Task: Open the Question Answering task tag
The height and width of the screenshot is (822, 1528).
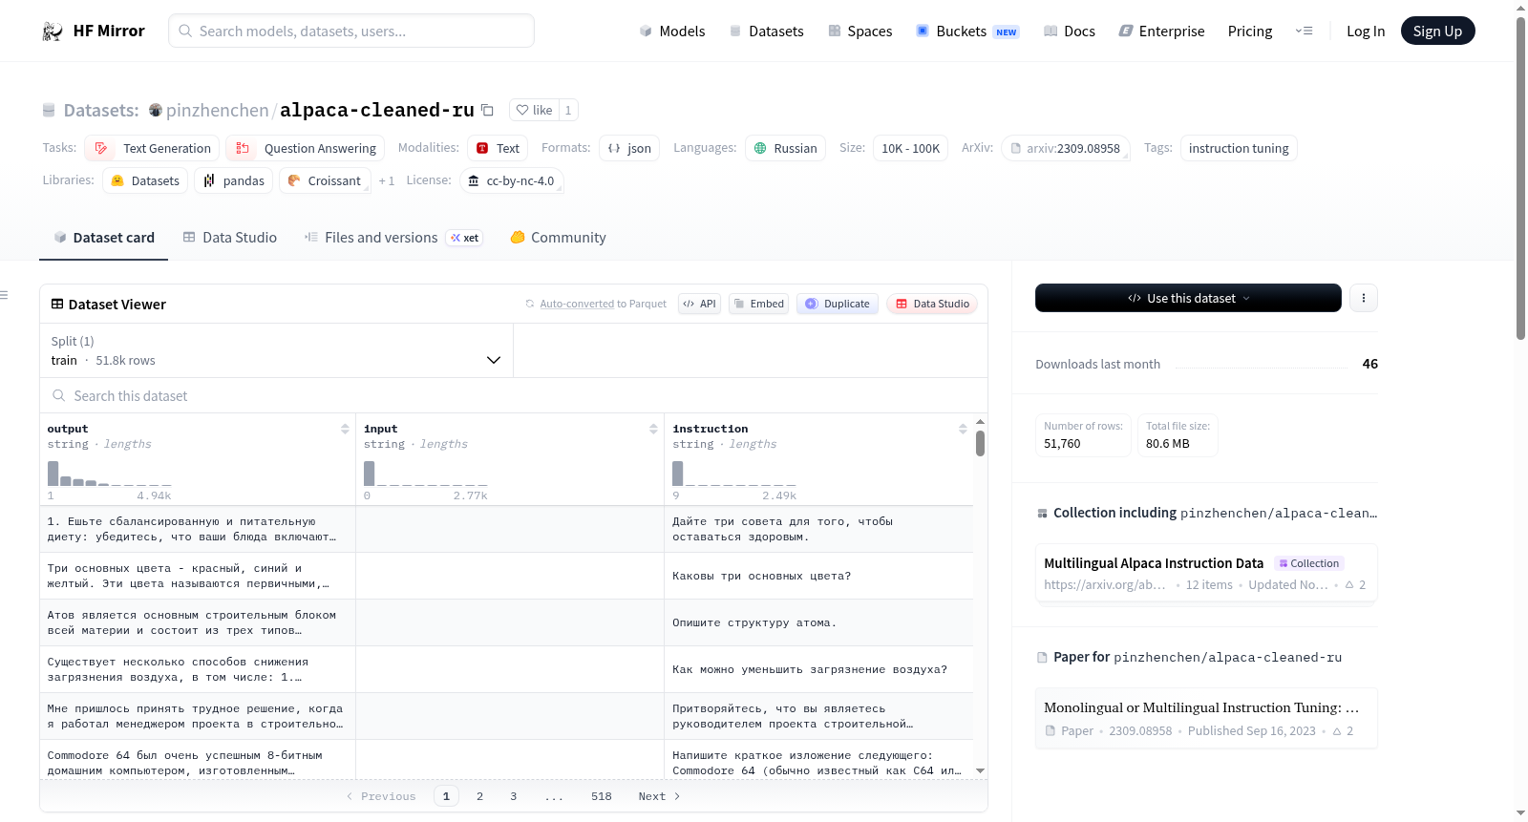Action: pos(306,148)
